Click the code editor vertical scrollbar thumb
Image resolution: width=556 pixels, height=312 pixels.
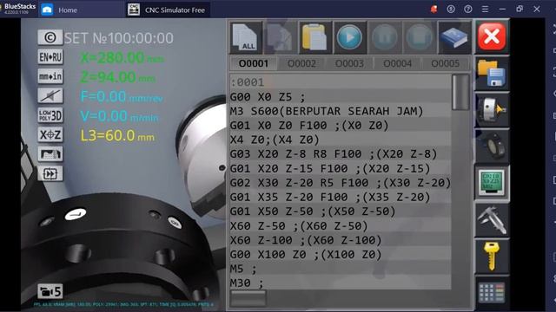pyautogui.click(x=460, y=92)
